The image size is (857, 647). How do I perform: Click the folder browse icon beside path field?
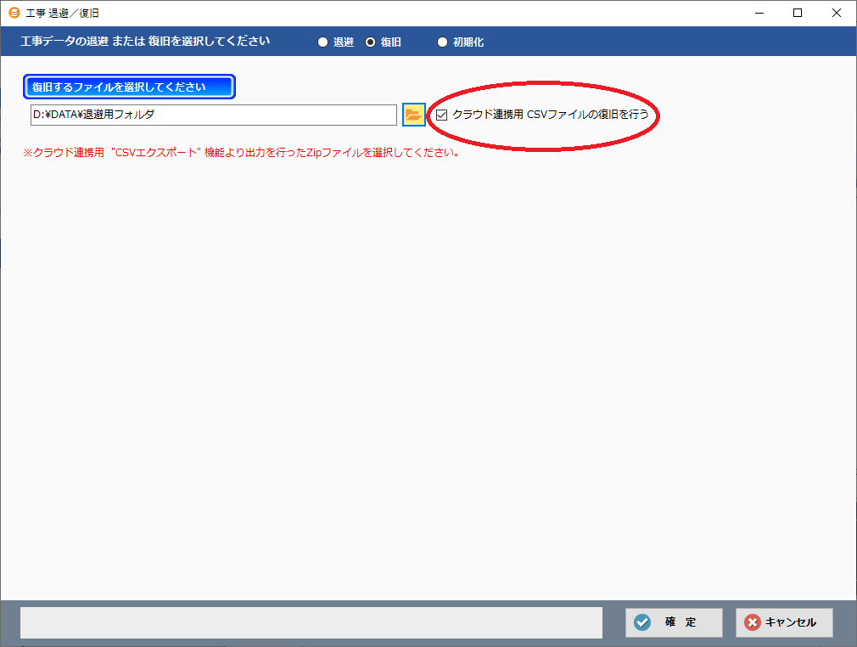pyautogui.click(x=413, y=115)
